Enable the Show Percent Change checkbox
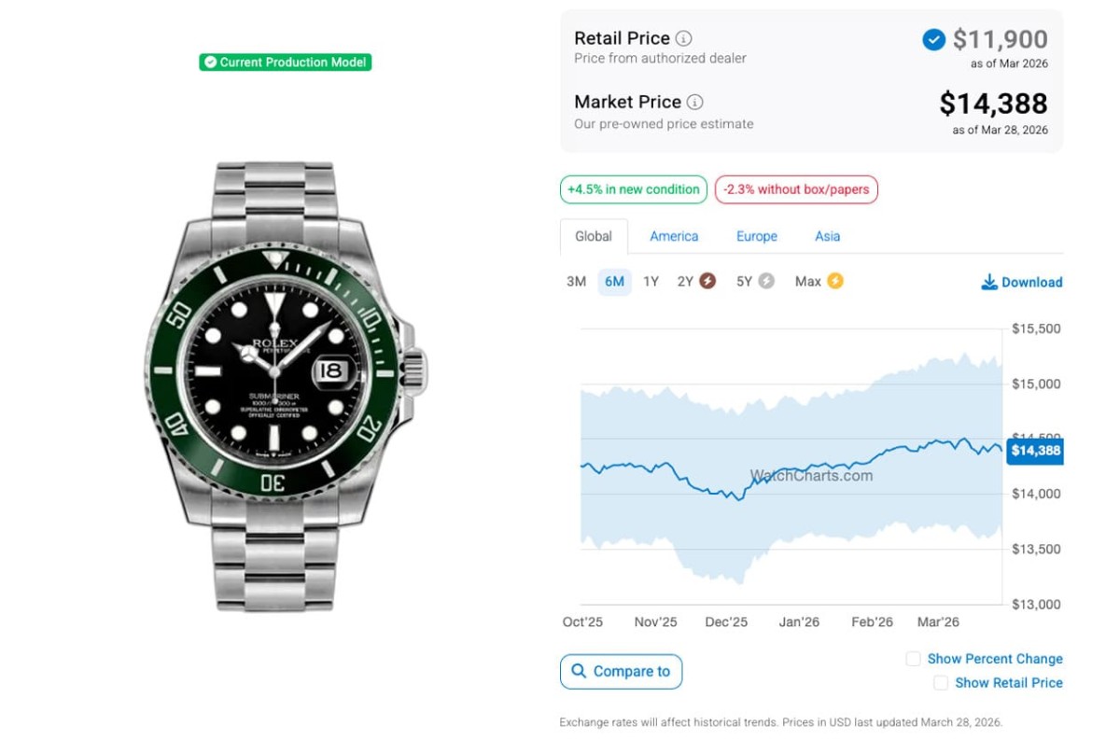 click(x=913, y=659)
